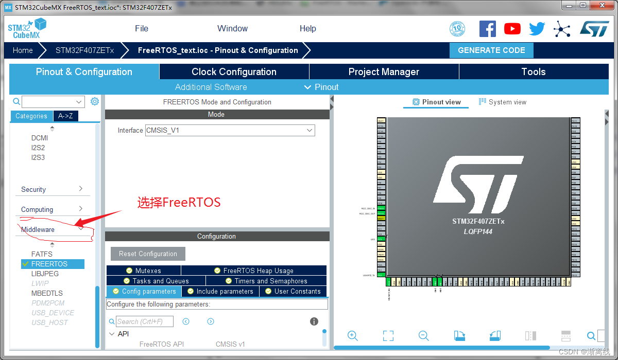Image resolution: width=618 pixels, height=360 pixels.
Task: Go to the previous search result arrow
Action: tap(186, 321)
